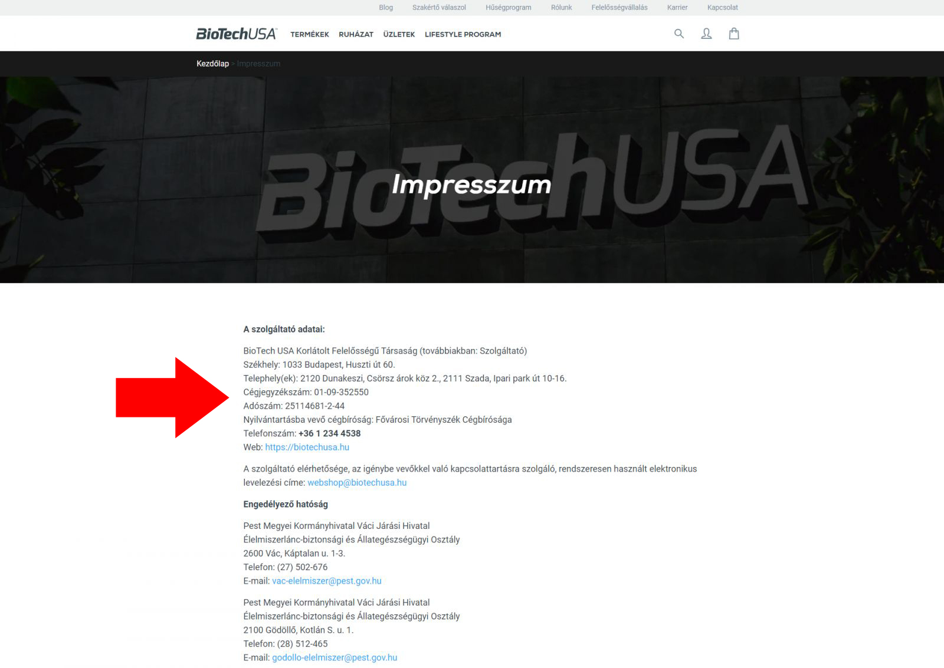This screenshot has width=944, height=668.
Task: Follow the https://biotechusa.hu link
Action: [307, 447]
